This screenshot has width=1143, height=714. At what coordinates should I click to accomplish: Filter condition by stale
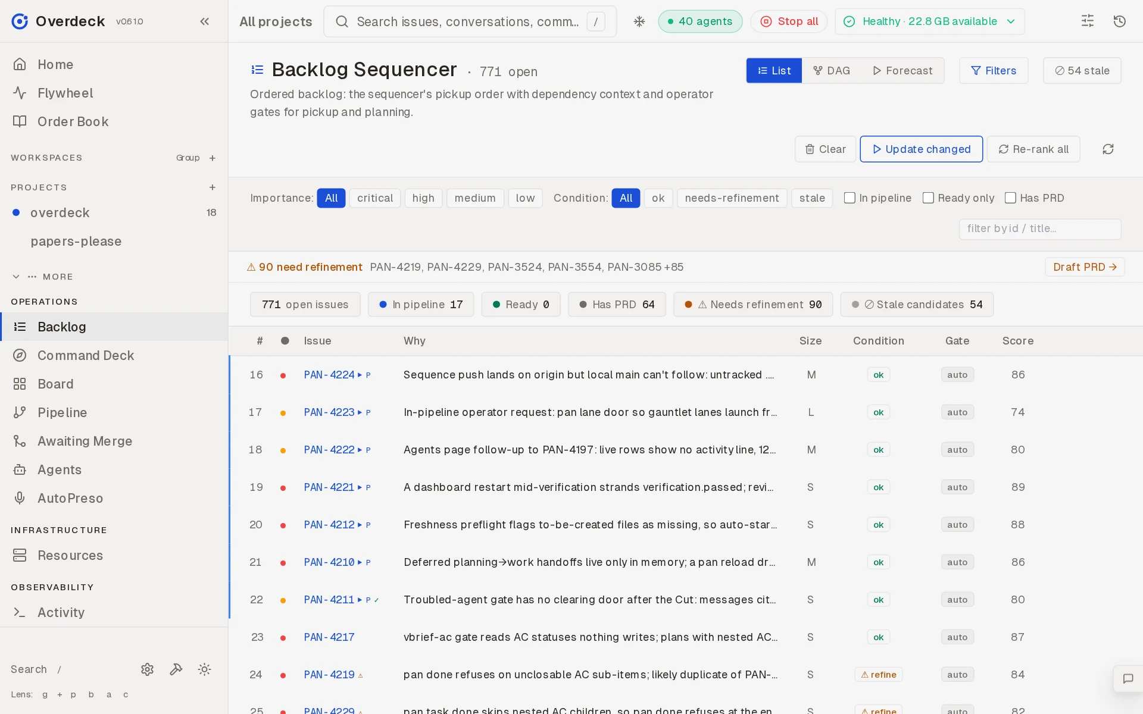coord(812,198)
